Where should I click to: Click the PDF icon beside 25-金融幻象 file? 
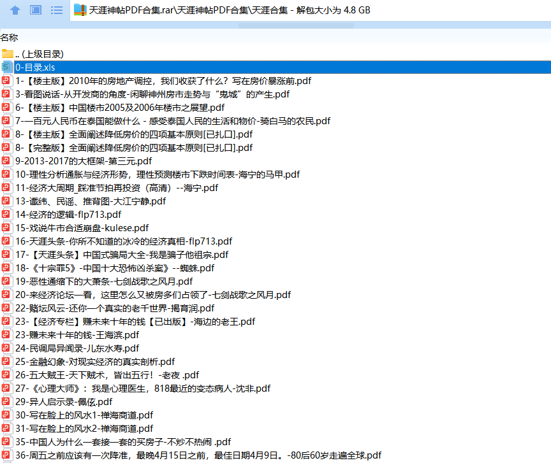coord(7,361)
